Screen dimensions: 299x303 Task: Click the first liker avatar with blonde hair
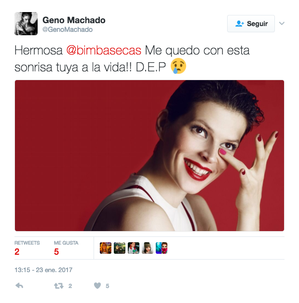tap(106, 248)
